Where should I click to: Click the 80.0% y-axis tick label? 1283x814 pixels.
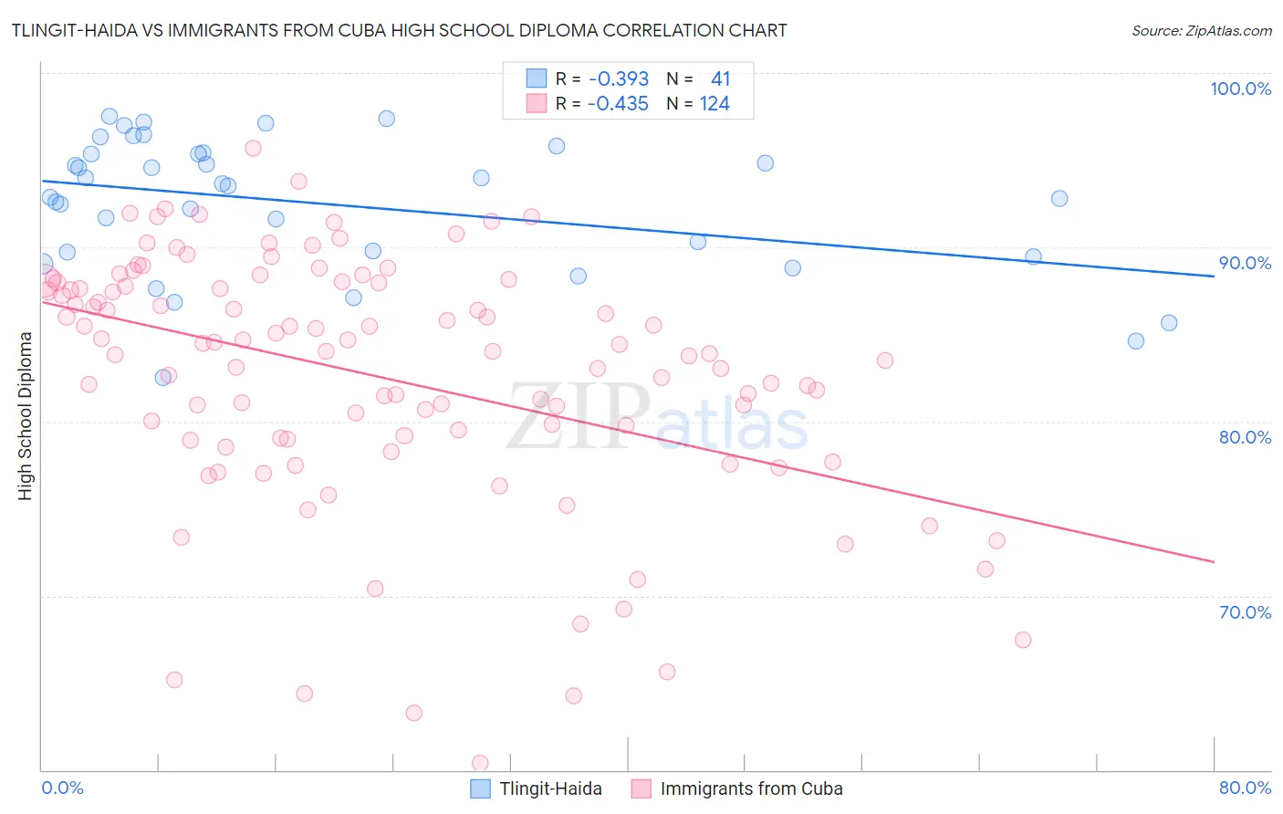(1245, 437)
